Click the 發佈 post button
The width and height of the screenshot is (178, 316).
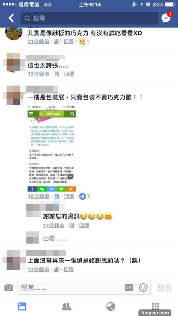pos(164,288)
